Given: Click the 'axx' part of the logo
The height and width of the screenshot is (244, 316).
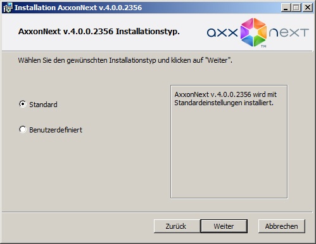Looking at the screenshot, I should point(222,33).
